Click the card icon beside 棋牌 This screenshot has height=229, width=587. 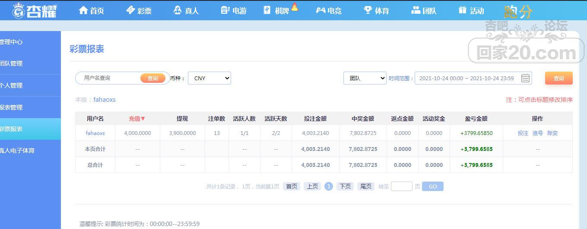tap(267, 10)
